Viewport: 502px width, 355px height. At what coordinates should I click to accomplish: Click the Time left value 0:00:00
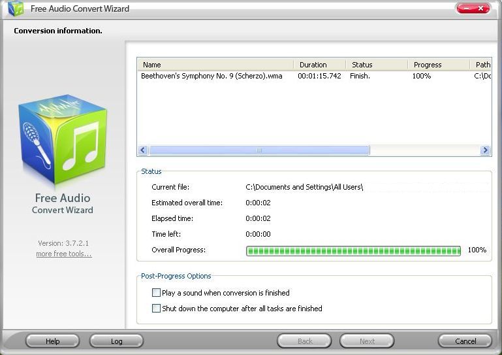pyautogui.click(x=258, y=234)
